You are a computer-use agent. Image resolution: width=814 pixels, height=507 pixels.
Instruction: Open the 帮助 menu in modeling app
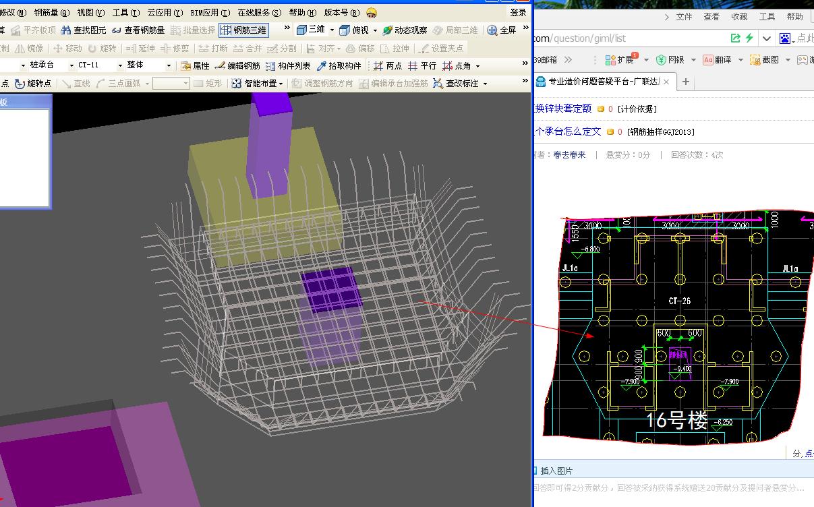tap(302, 12)
